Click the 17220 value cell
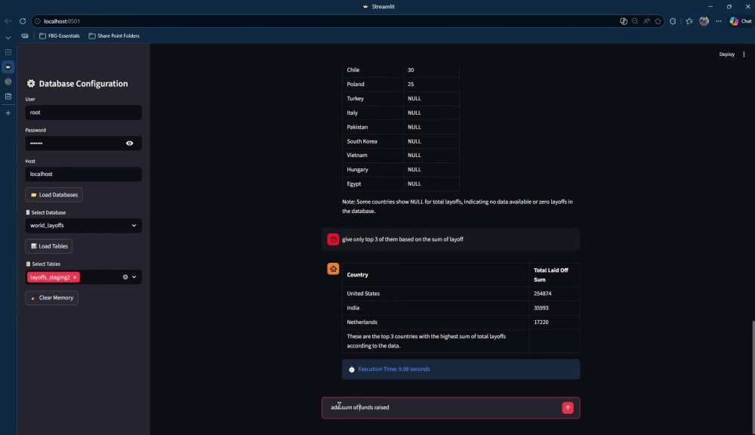755x435 pixels. coord(554,322)
